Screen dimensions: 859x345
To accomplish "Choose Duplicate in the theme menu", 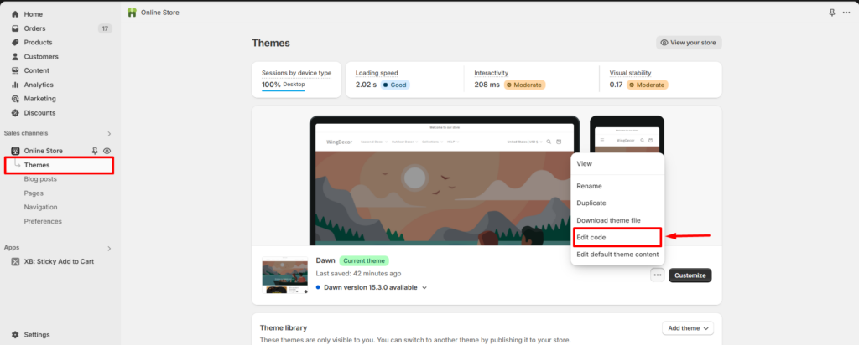I will coord(591,203).
